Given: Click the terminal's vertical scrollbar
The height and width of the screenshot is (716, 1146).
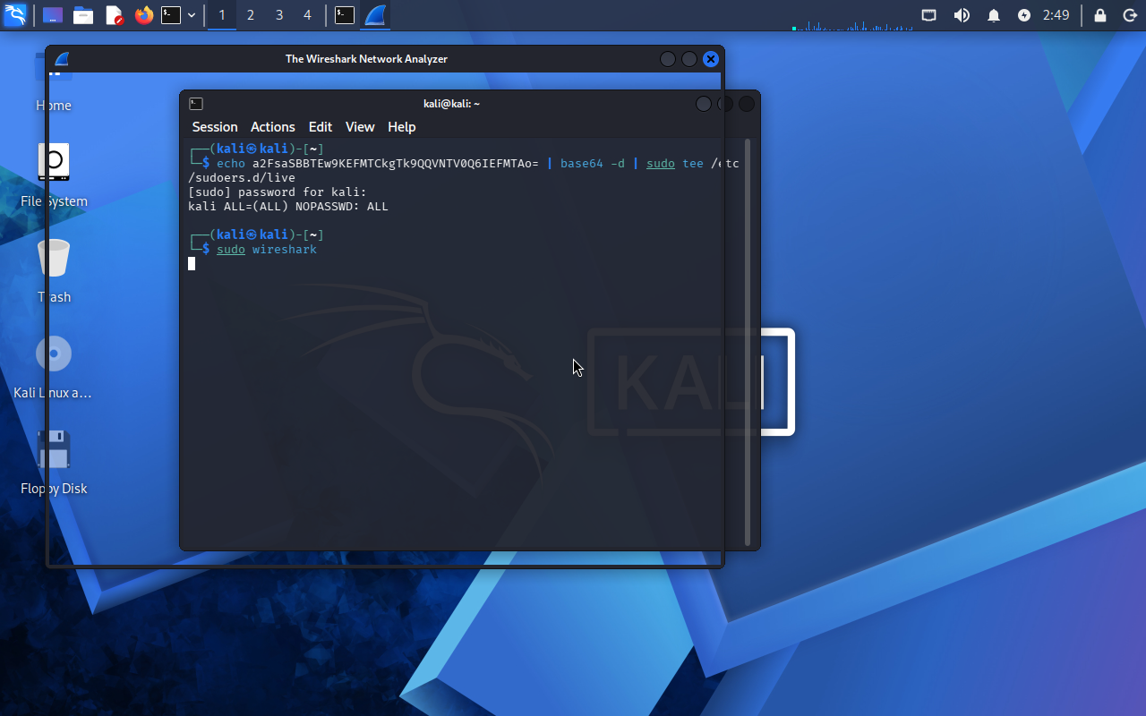Looking at the screenshot, I should click(x=748, y=340).
